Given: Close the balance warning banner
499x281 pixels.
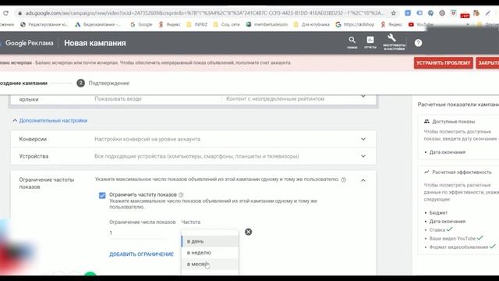Looking at the screenshot, I should coord(488,63).
